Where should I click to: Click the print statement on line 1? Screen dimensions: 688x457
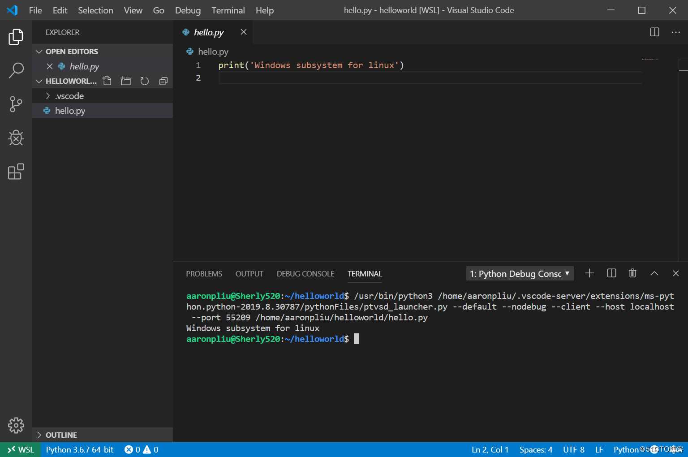click(x=311, y=65)
